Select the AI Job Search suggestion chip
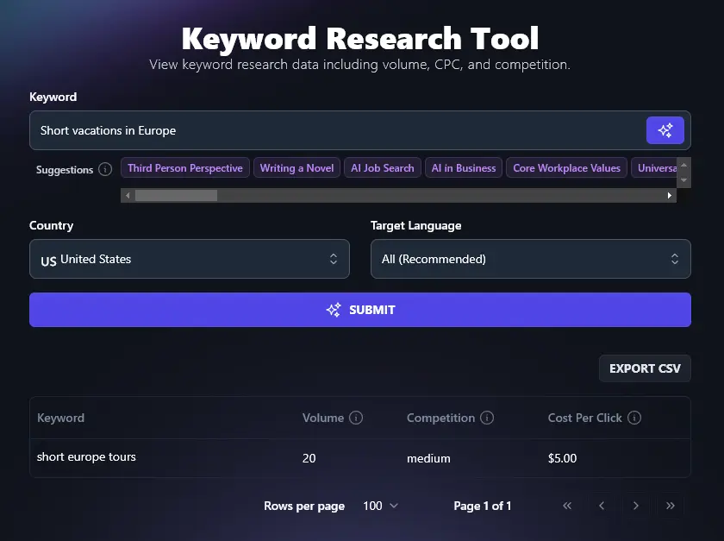The image size is (724, 541). tap(382, 167)
